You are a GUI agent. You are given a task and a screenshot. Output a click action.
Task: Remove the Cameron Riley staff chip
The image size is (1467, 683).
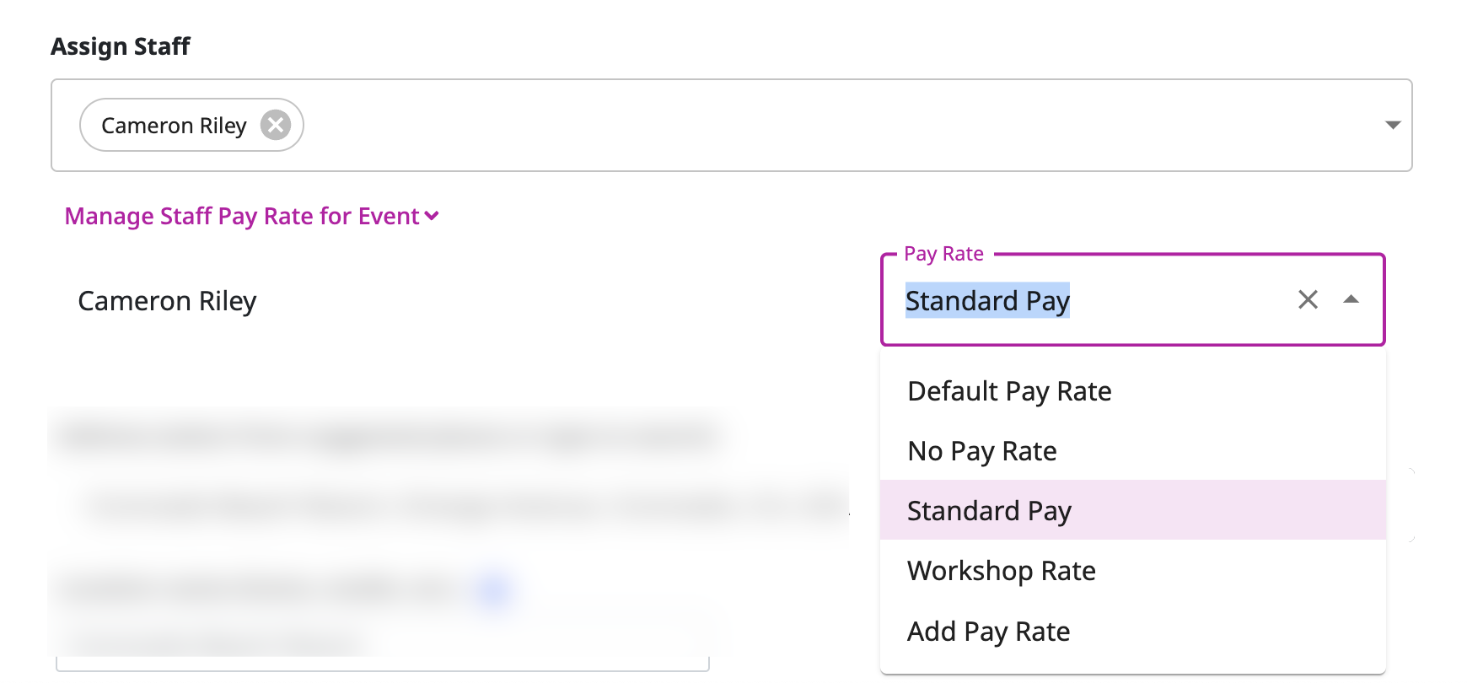275,126
